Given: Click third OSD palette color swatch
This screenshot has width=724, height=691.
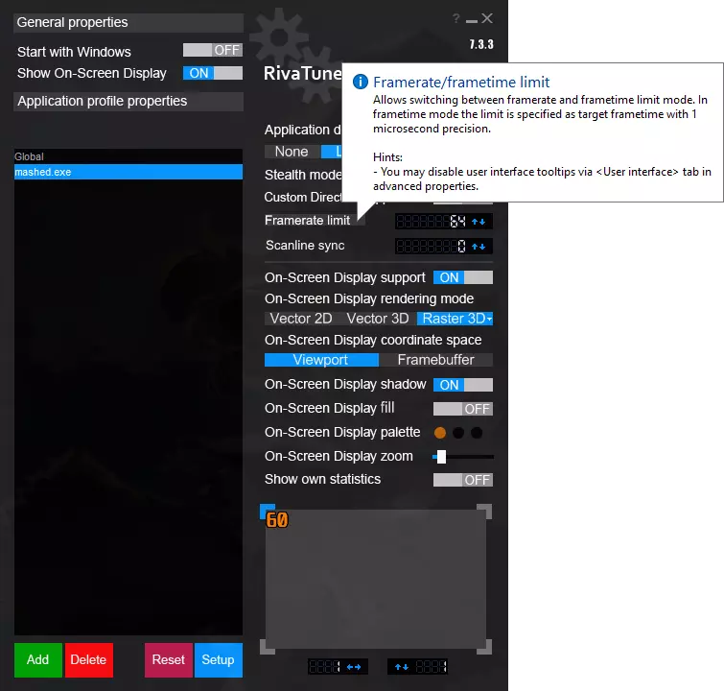Looking at the screenshot, I should [477, 433].
